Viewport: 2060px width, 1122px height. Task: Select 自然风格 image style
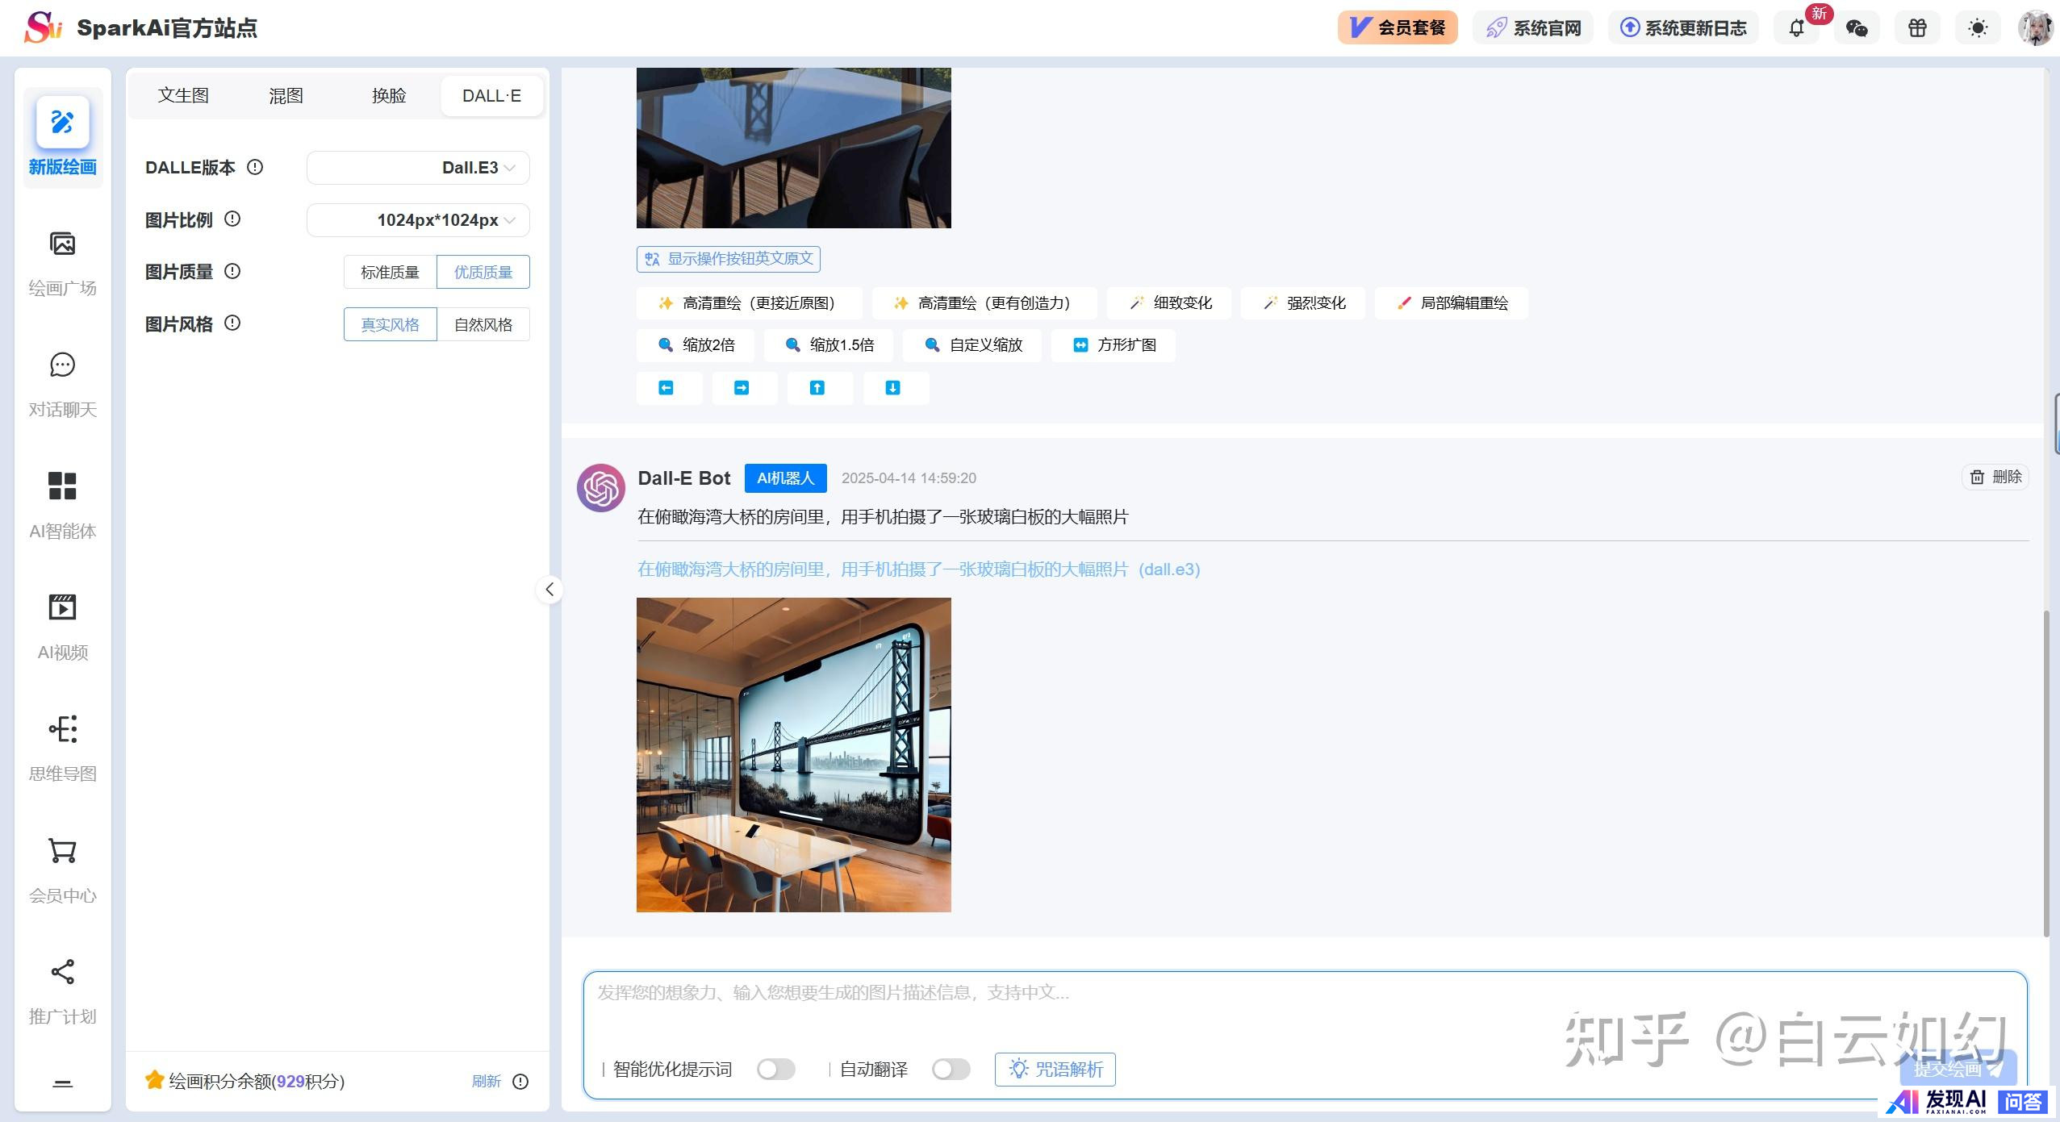pyautogui.click(x=483, y=324)
